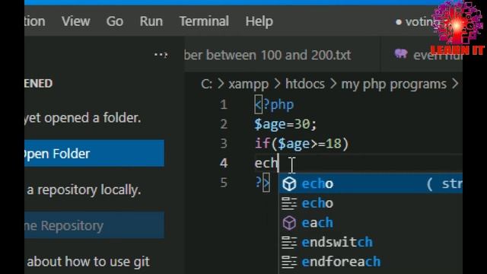
Task: Select the first echo suggestion with cube icon
Action: [371, 183]
